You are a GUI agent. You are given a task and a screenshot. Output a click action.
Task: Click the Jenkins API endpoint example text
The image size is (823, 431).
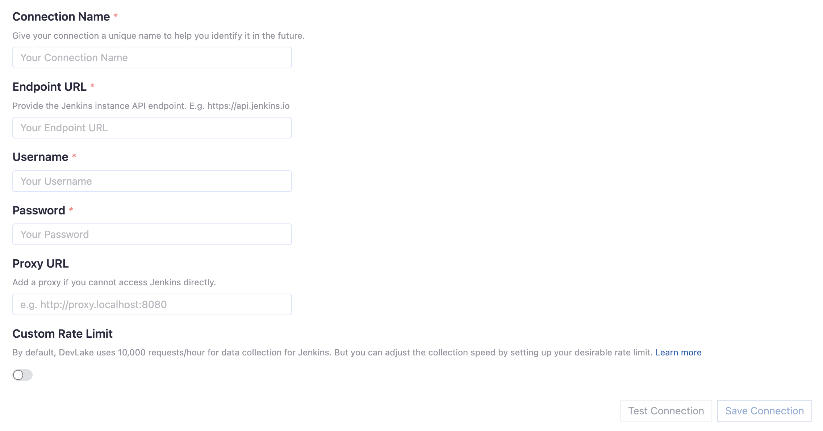(151, 106)
